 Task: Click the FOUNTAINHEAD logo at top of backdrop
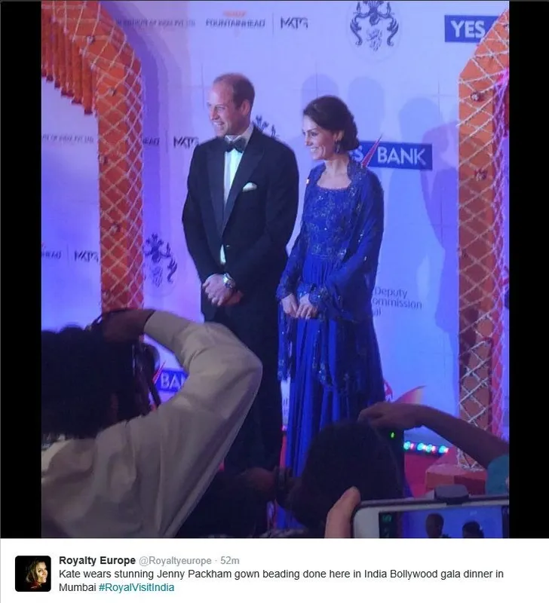click(235, 23)
